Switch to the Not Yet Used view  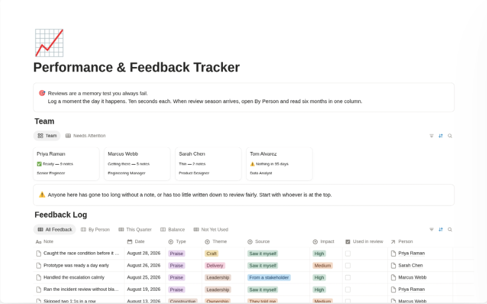[211, 230]
